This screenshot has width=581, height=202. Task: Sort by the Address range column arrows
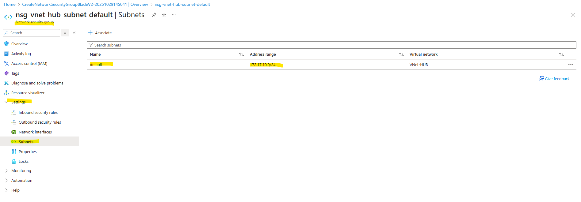[x=401, y=54]
